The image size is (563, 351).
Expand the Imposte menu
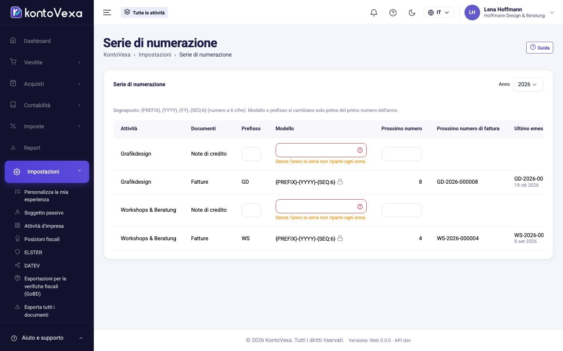(47, 126)
